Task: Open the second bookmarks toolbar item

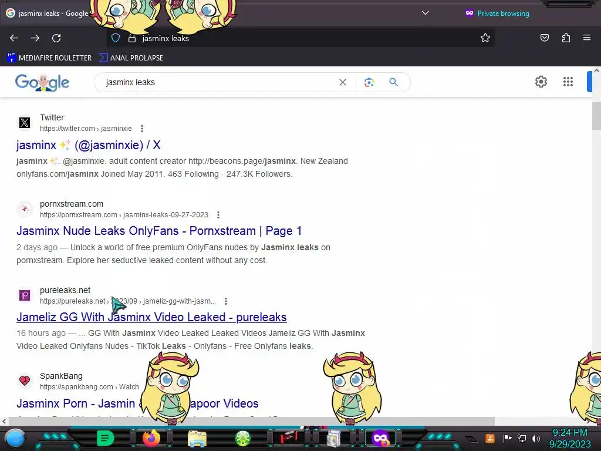Action: pyautogui.click(x=131, y=58)
